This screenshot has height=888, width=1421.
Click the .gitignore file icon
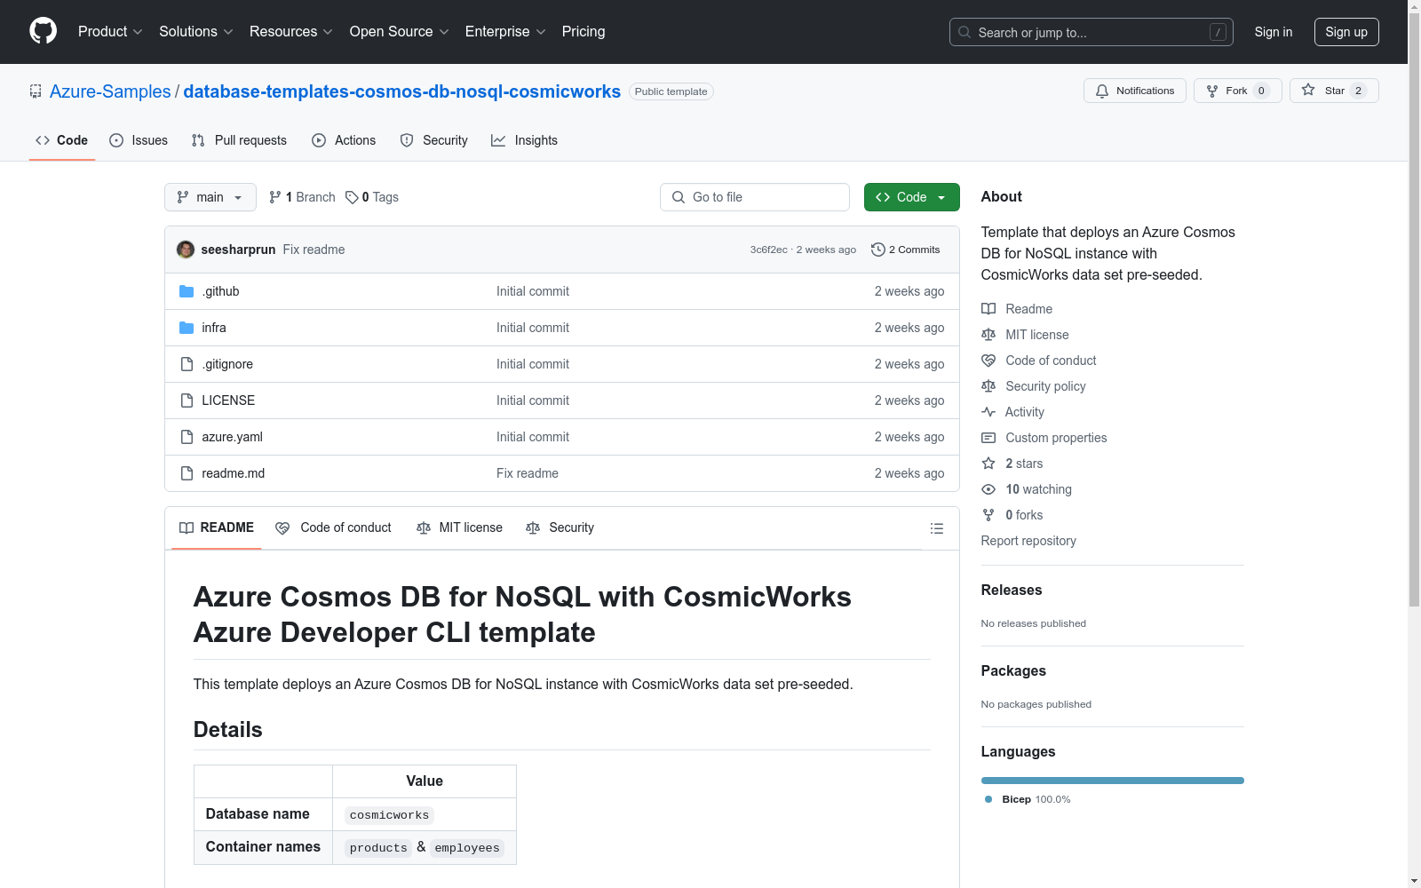187,364
